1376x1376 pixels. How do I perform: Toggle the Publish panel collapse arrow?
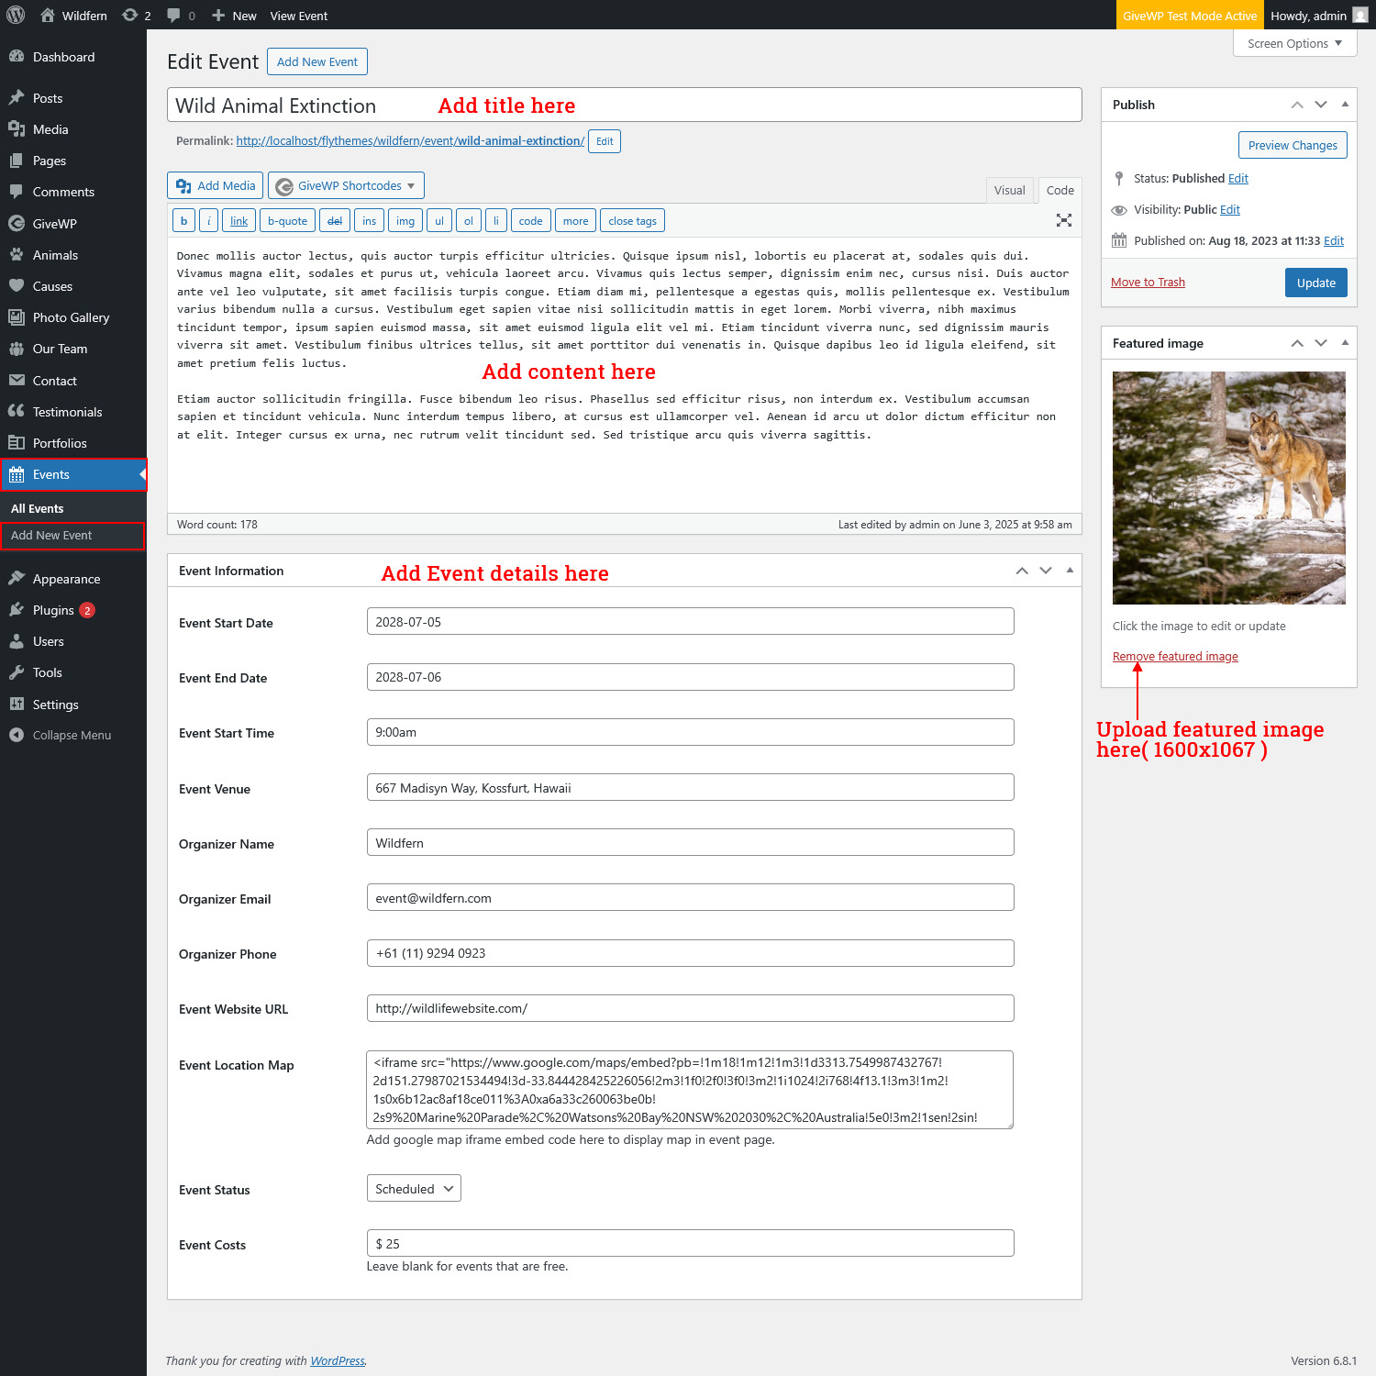pyautogui.click(x=1345, y=105)
